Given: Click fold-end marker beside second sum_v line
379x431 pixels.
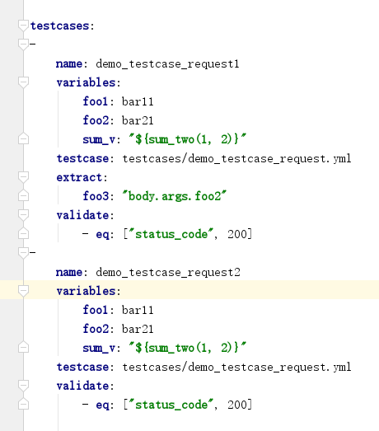Looking at the screenshot, I should point(23,347).
